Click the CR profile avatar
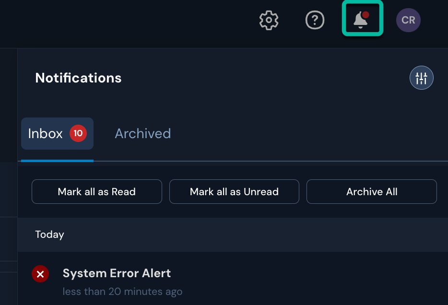The height and width of the screenshot is (305, 448). (408, 20)
